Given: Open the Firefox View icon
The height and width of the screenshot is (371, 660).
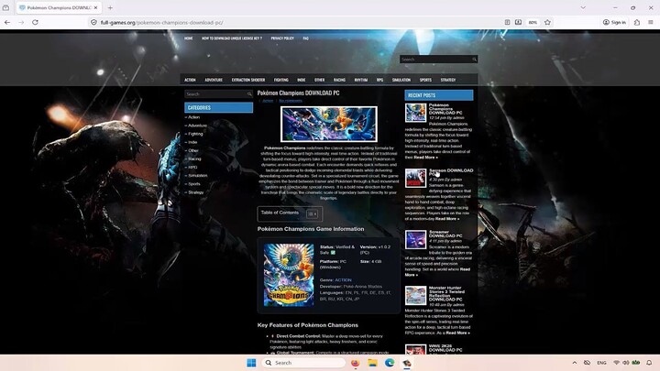Looking at the screenshot, I should 5,7.
